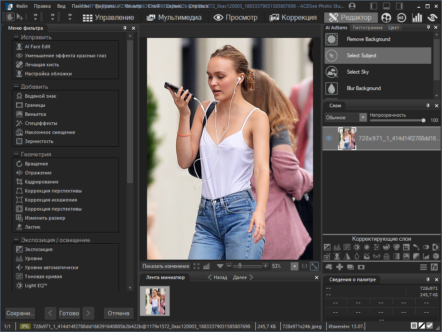Switch to Гистограмма tab
This screenshot has height=332, width=442.
[x=368, y=28]
